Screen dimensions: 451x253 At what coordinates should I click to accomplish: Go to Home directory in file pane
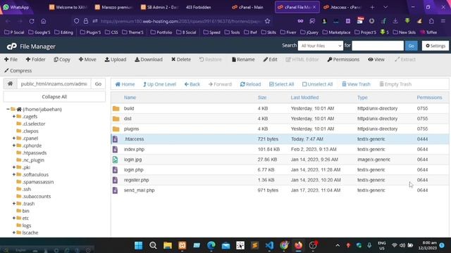point(125,84)
